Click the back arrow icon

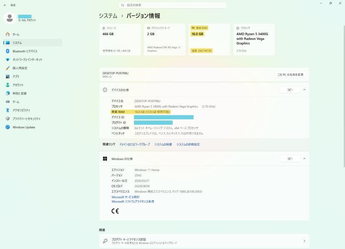coord(5,5)
